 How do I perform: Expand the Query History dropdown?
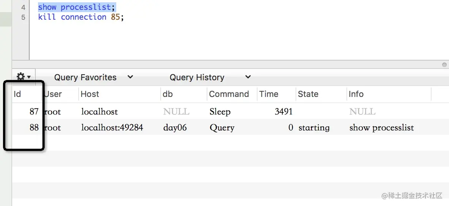pyautogui.click(x=210, y=77)
